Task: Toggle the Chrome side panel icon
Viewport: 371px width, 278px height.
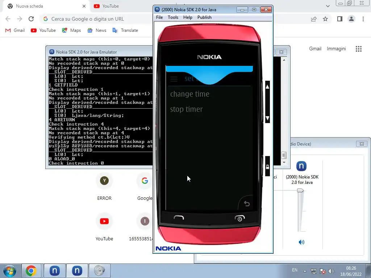Action: pos(340,19)
